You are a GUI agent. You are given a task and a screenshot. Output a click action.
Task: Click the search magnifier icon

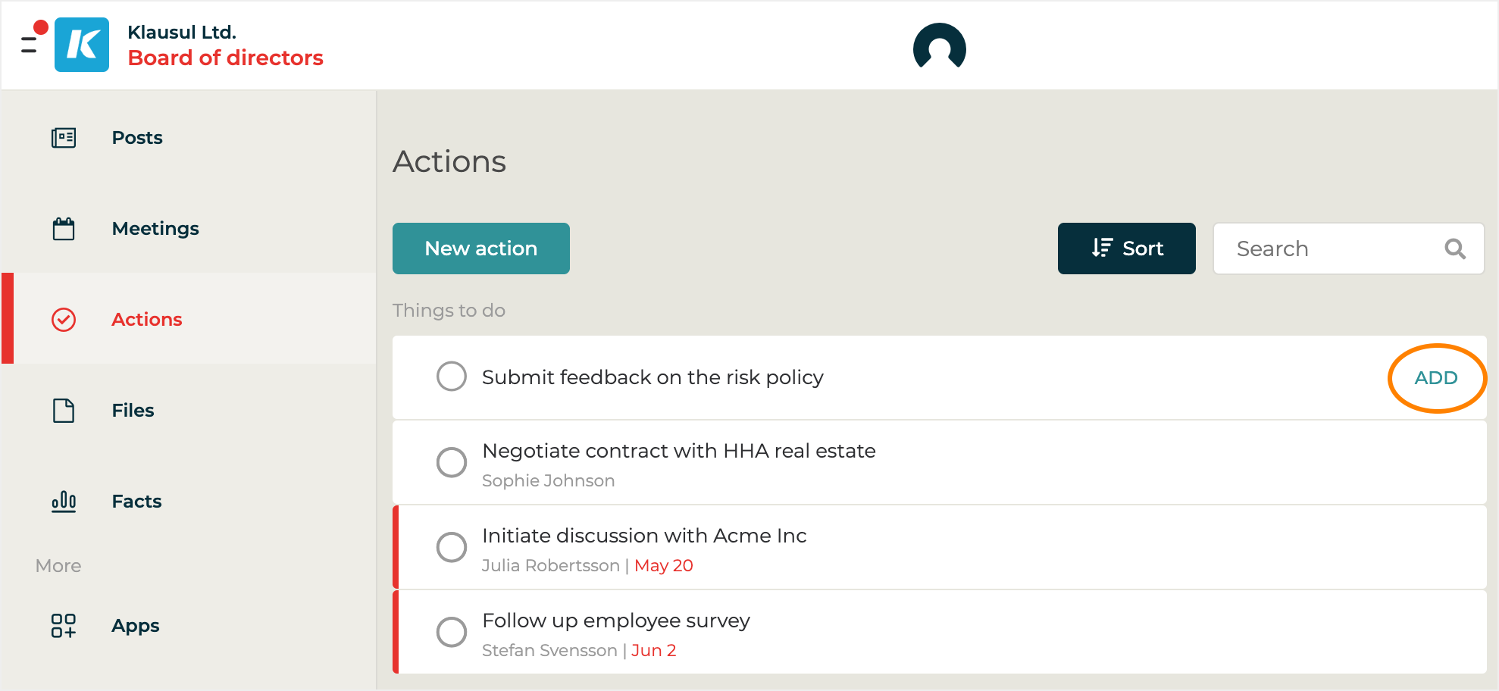[x=1454, y=249]
